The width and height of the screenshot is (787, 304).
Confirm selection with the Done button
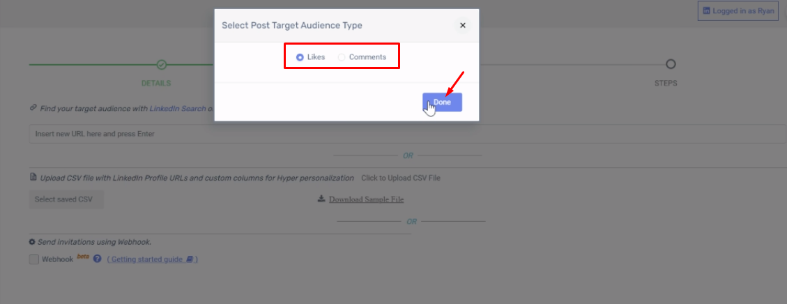click(x=442, y=102)
